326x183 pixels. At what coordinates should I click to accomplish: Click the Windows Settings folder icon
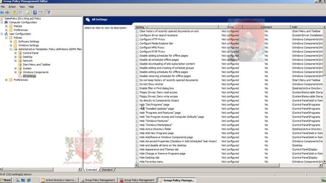point(15,45)
